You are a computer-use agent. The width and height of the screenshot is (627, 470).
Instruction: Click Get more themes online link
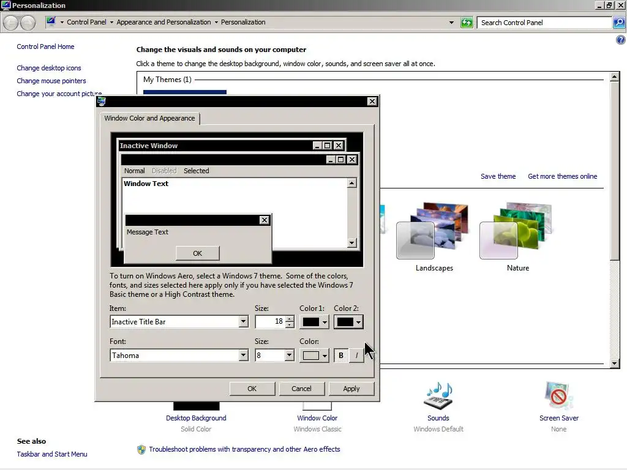562,176
